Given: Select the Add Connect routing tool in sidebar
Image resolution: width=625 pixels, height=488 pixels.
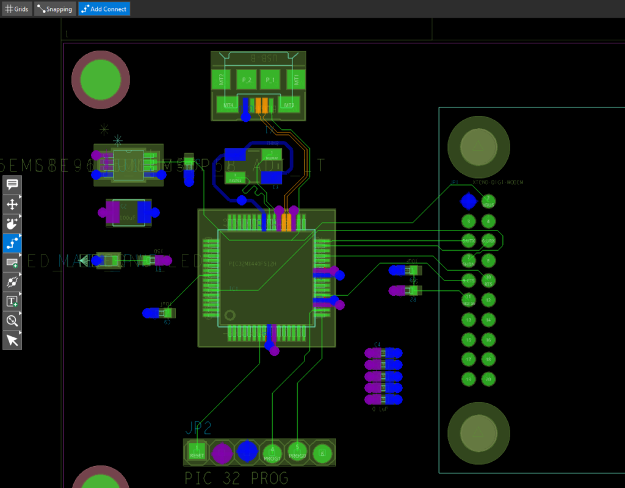Looking at the screenshot, I should point(12,243).
